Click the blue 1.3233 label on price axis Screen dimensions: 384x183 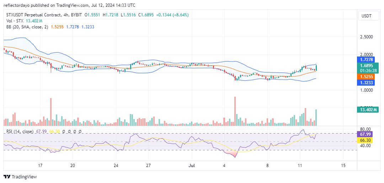click(366, 83)
